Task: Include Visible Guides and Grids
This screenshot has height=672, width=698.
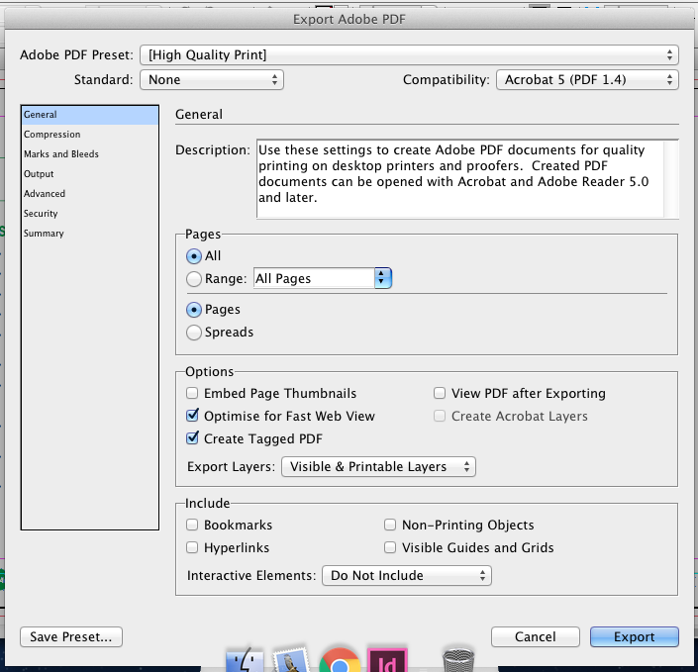Action: tap(390, 547)
